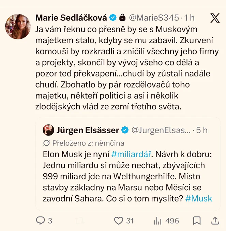Bookmark this post
The image size is (226, 231).
click(197, 220)
